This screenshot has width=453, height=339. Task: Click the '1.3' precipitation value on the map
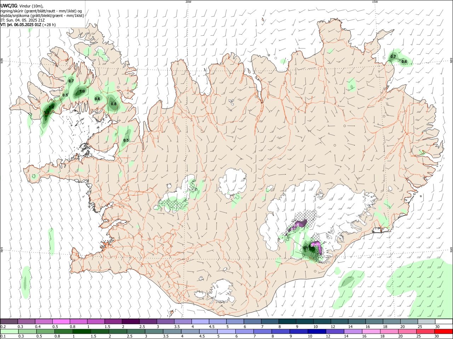pyautogui.click(x=47, y=113)
